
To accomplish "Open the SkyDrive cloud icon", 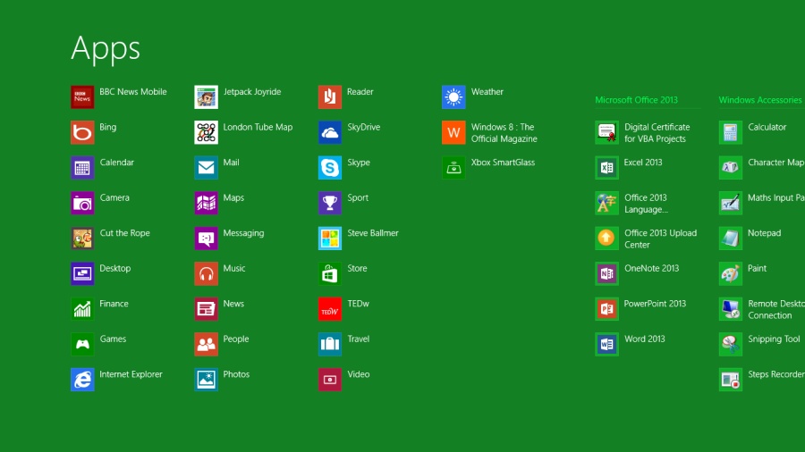I will (x=329, y=132).
